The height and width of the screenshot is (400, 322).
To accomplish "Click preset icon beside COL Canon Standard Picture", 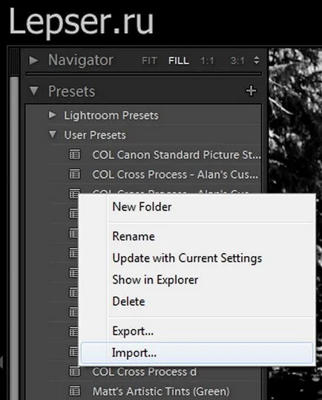I will (75, 154).
